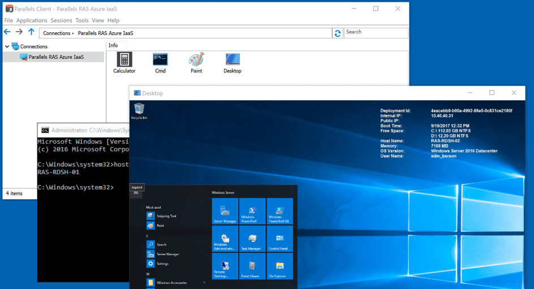Viewport: 534px width, 289px height.
Task: Open the Applications menu
Action: (x=32, y=20)
